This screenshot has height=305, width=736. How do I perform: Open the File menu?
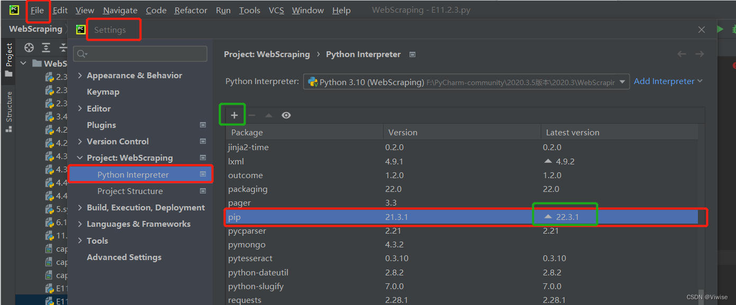pos(37,10)
